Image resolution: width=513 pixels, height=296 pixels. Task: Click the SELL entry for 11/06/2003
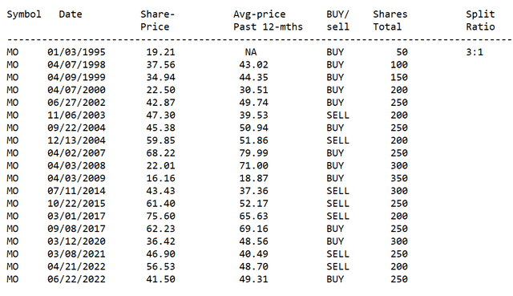pyautogui.click(x=337, y=116)
